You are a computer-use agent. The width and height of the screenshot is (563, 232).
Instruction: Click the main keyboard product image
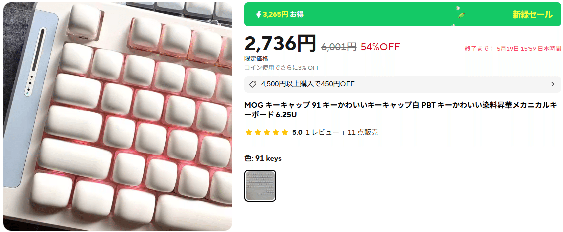click(x=118, y=116)
